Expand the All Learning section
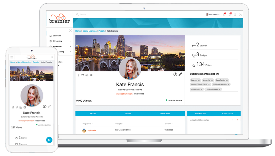275x156 pixels. click(x=57, y=46)
